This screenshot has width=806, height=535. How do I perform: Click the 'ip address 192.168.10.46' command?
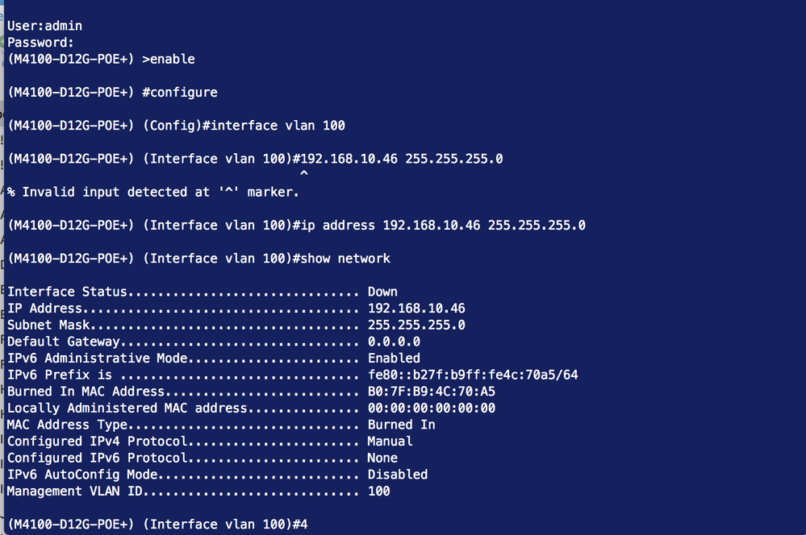(x=440, y=225)
